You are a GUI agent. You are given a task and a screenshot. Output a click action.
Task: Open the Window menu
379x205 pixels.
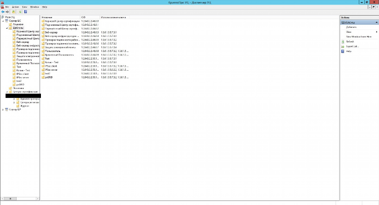coord(34,7)
